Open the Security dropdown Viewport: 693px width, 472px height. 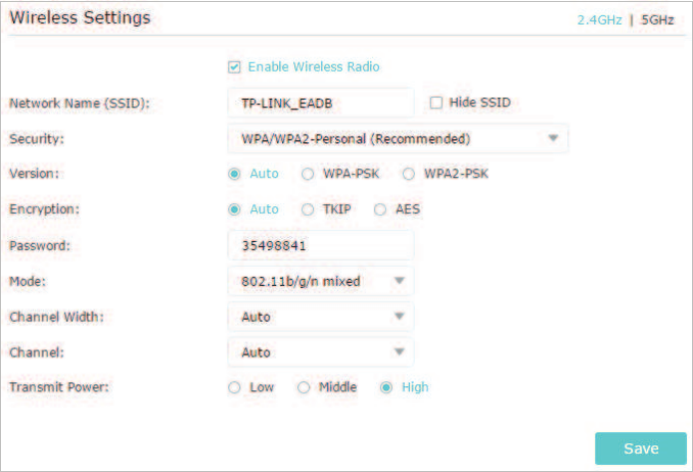click(x=398, y=138)
